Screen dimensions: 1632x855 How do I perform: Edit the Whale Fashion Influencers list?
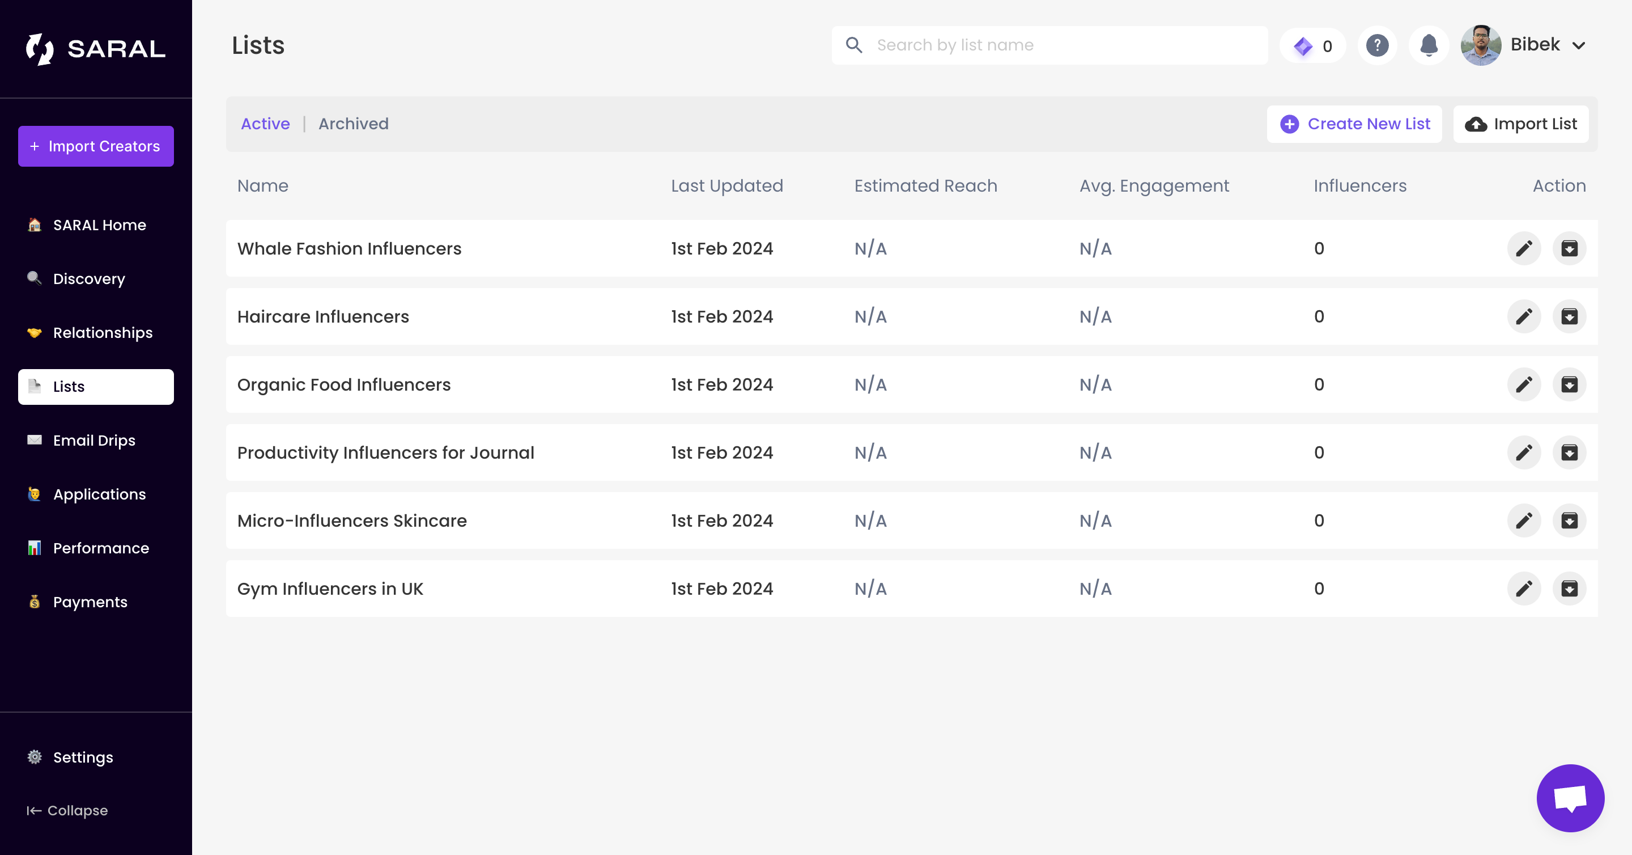[x=1525, y=248]
